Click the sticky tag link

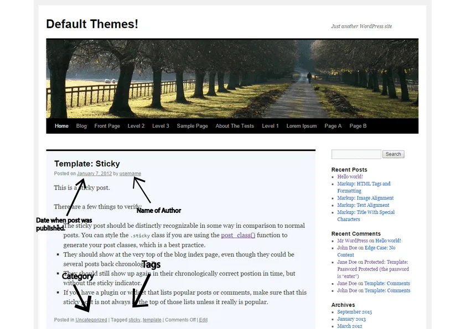[x=134, y=320]
